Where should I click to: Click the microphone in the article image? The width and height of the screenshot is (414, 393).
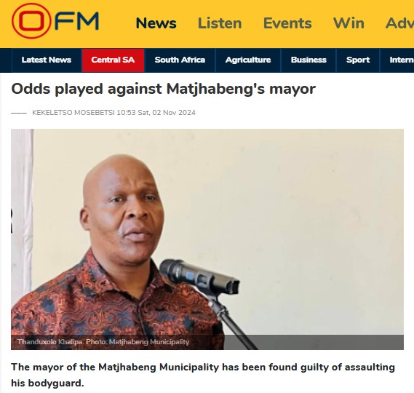coord(199,276)
